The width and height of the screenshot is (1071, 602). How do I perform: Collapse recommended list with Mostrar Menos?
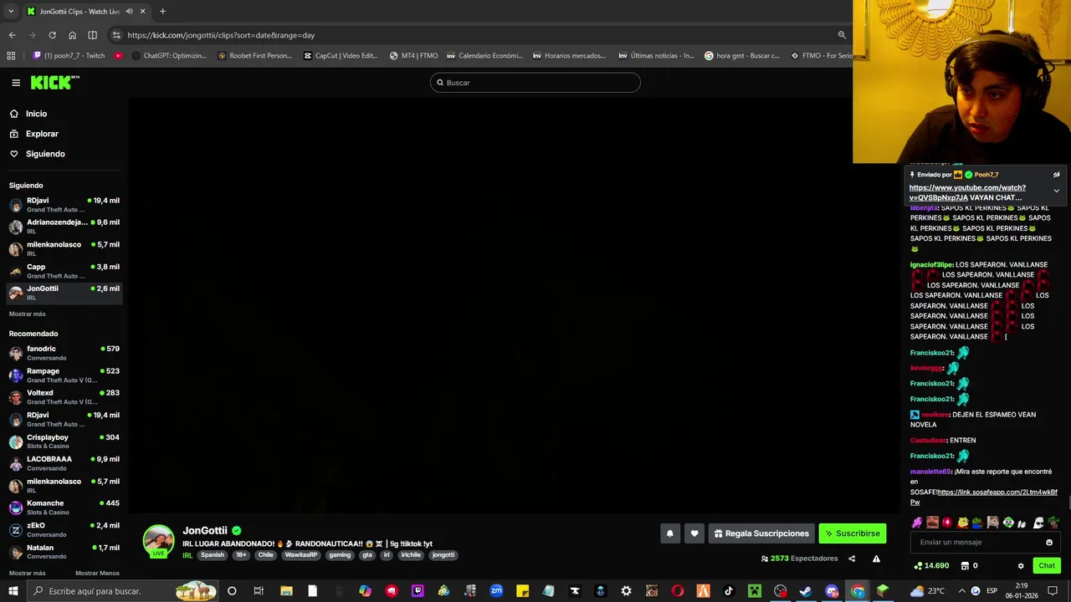point(97,574)
